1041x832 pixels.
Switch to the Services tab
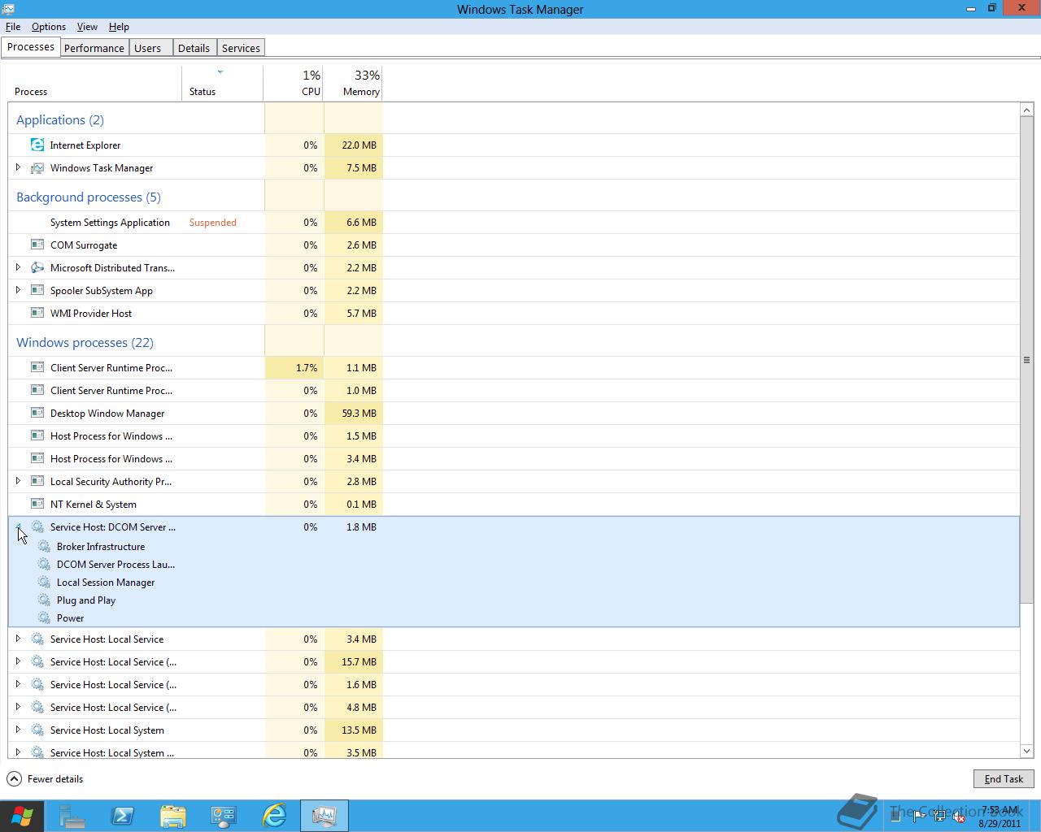[241, 48]
